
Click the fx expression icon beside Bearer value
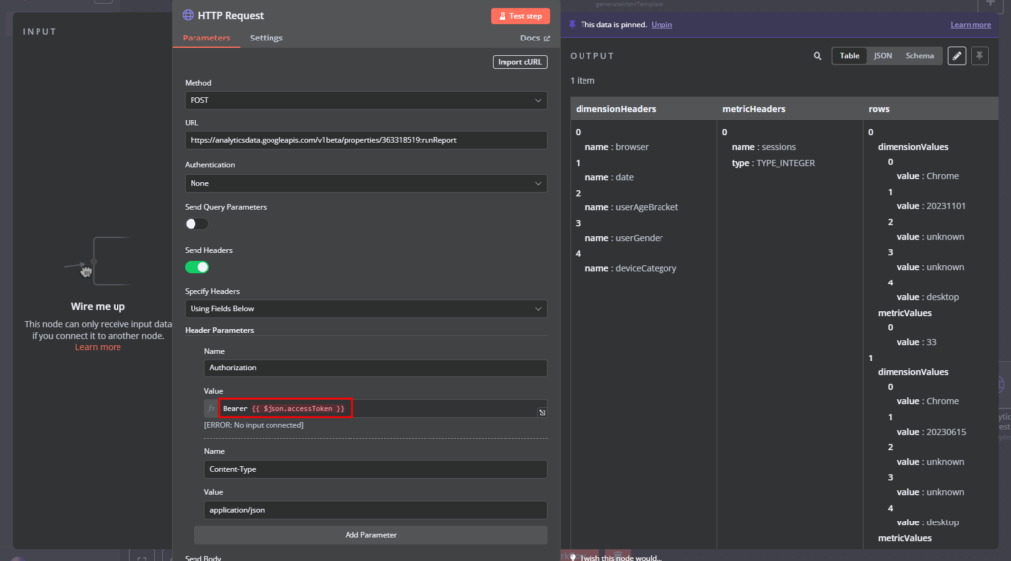(211, 408)
